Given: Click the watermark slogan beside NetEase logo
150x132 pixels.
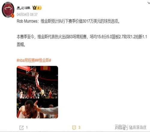Looking at the screenshot, I should (138, 127).
